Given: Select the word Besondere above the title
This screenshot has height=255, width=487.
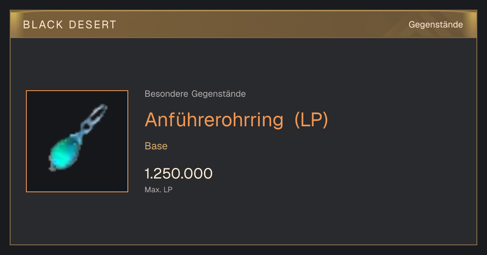Looking at the screenshot, I should coord(167,94).
